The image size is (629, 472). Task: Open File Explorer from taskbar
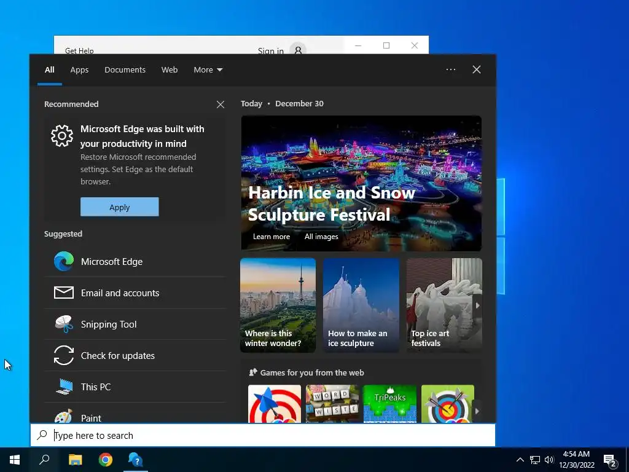point(75,460)
